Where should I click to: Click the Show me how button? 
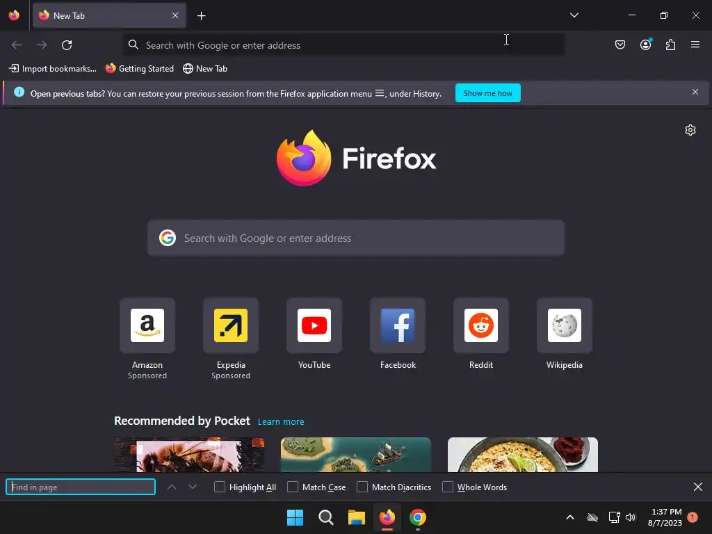click(487, 93)
